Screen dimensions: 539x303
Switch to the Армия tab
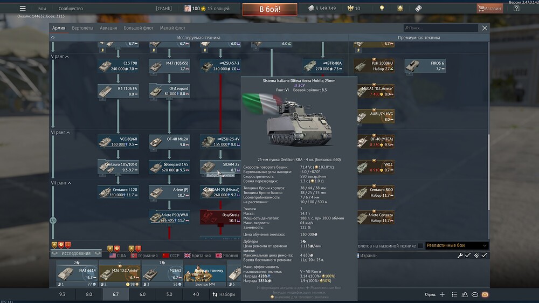(59, 28)
